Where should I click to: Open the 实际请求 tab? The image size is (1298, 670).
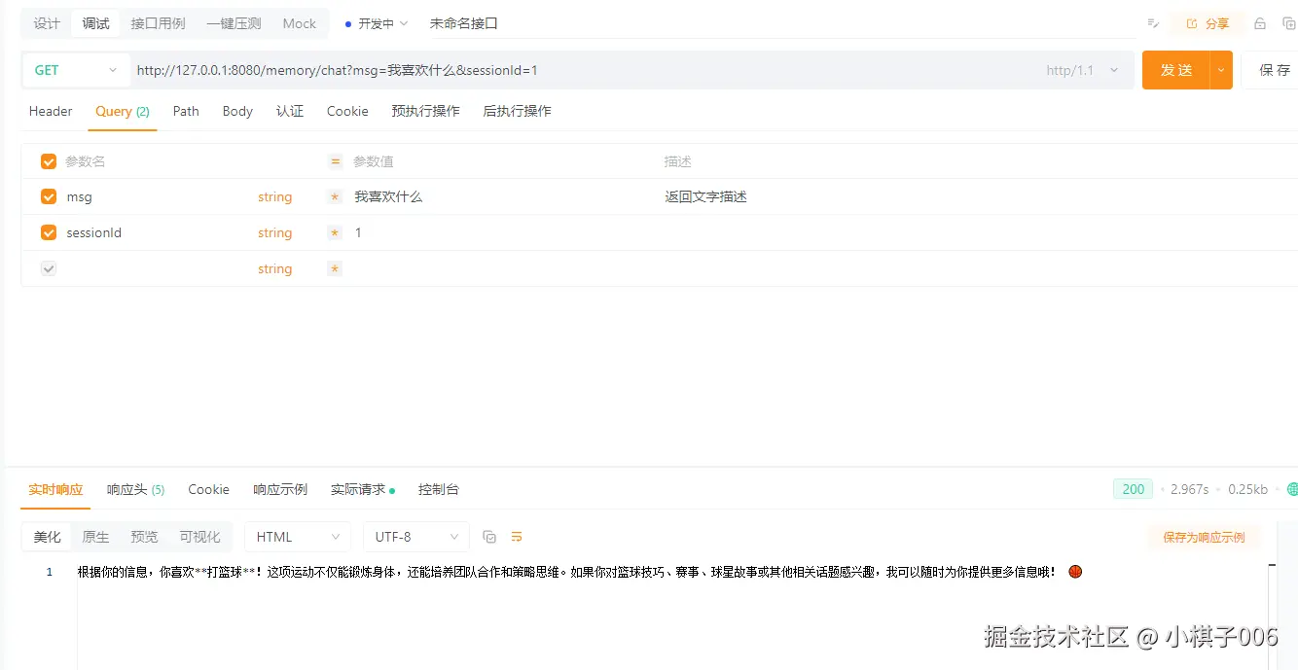tap(362, 489)
